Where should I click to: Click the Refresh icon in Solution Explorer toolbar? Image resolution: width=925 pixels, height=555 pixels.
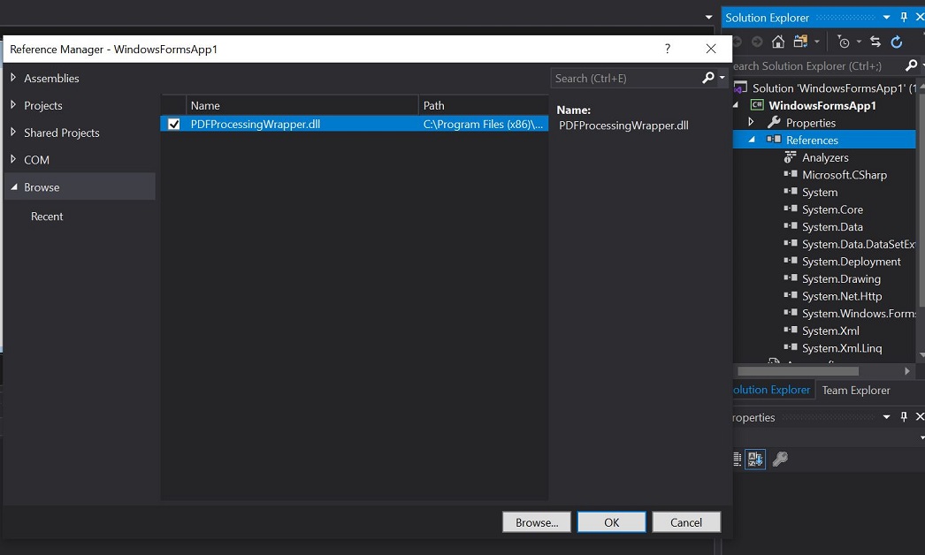point(897,42)
